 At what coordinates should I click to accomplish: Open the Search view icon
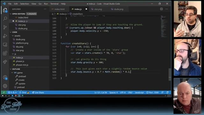5,19
